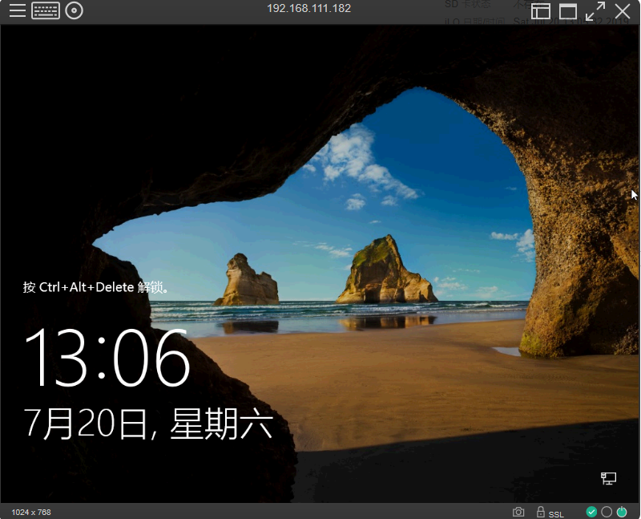Click the 13:06 lock screen clock
641x519 pixels.
pos(107,358)
